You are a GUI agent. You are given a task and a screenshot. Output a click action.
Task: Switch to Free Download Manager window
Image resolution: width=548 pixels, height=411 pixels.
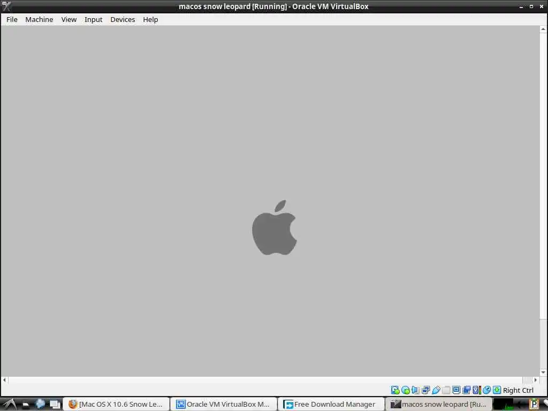pos(331,405)
